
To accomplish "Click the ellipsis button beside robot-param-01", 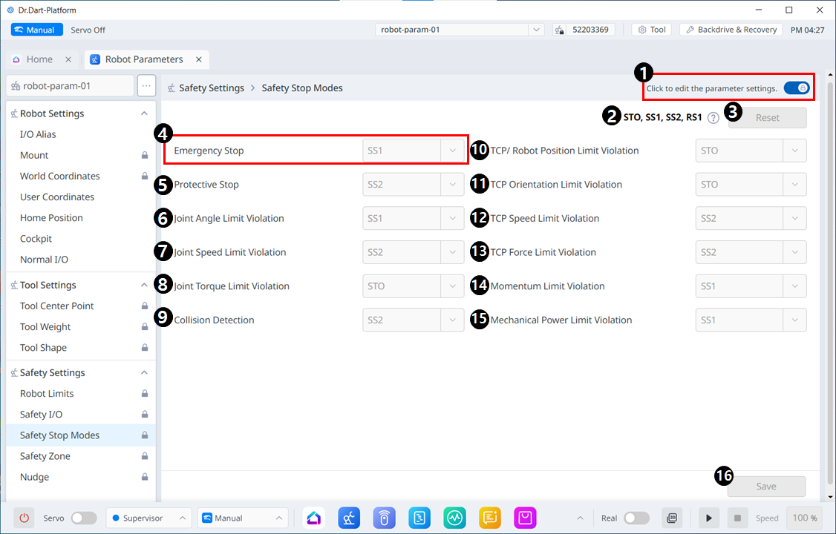I will [146, 85].
